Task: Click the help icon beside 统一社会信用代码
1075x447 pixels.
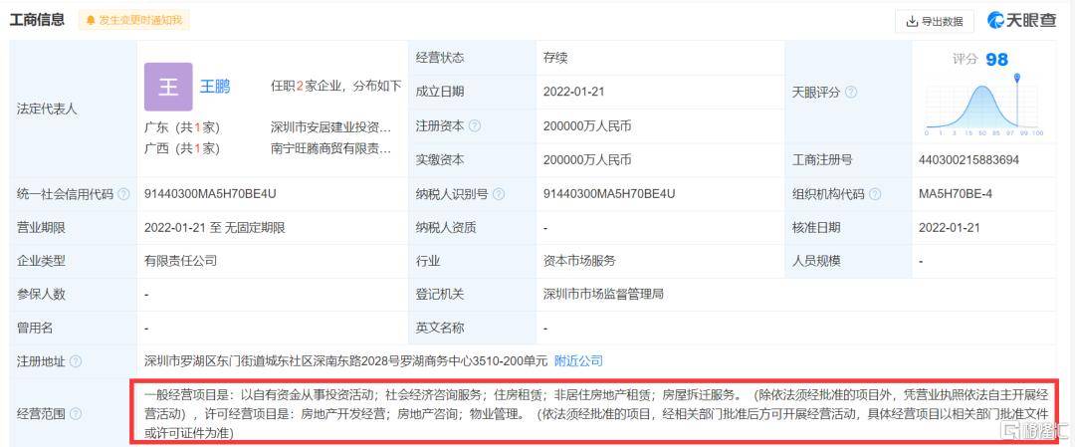Action: click(122, 194)
